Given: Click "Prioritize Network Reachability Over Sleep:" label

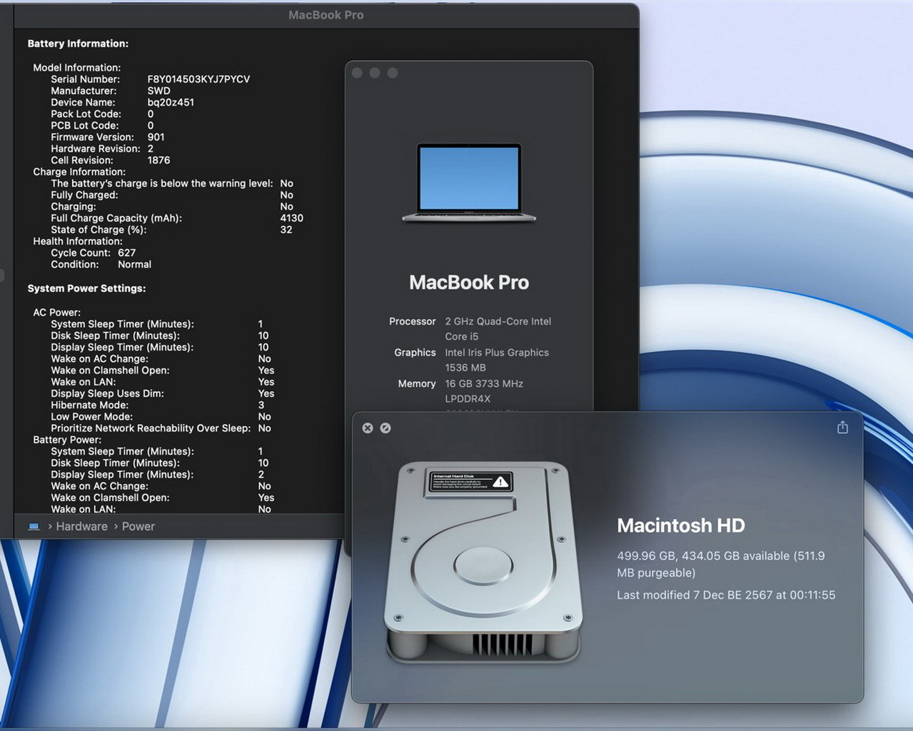Looking at the screenshot, I should [x=151, y=428].
